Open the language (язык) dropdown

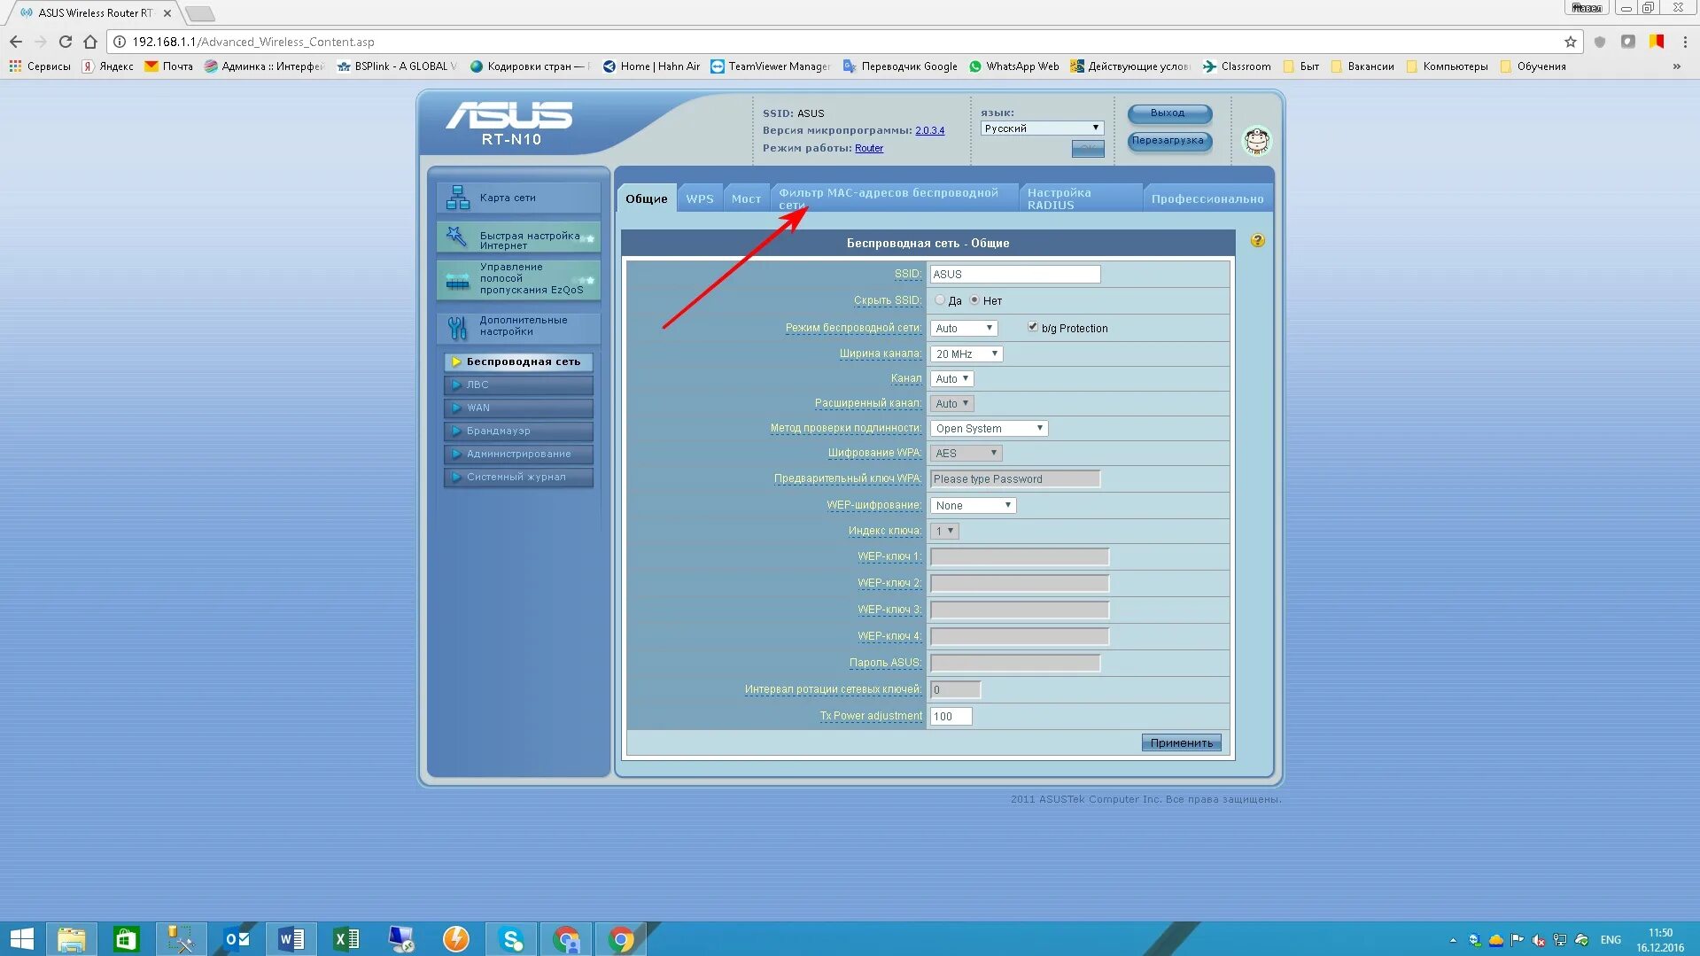pos(1043,128)
